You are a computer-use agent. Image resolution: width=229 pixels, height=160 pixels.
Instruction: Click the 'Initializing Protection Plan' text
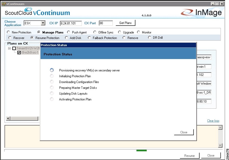pos(75,76)
